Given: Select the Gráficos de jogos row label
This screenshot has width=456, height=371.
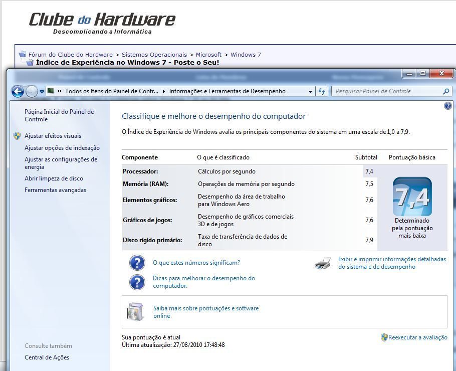Looking at the screenshot, I should point(147,220).
